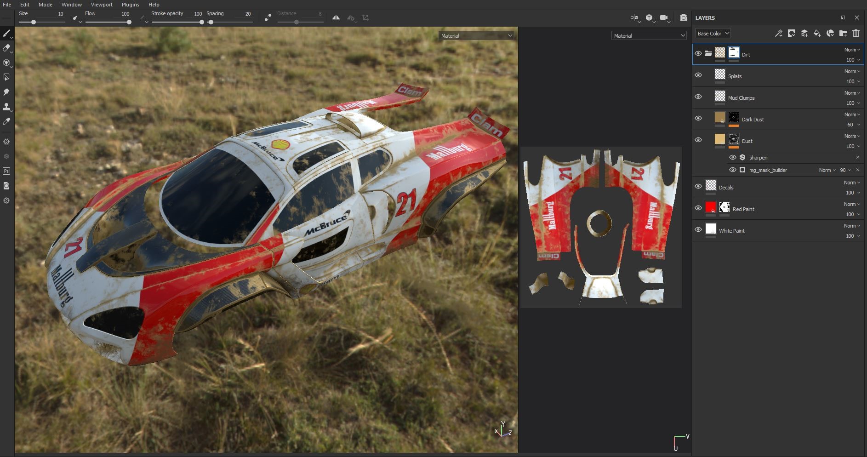Open the Mode menu
Image resolution: width=867 pixels, height=457 pixels.
coord(46,5)
